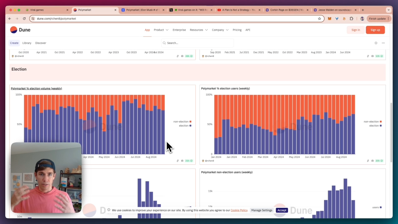The image size is (398, 224).
Task: Open the blue V extension icon
Action: tap(337, 19)
